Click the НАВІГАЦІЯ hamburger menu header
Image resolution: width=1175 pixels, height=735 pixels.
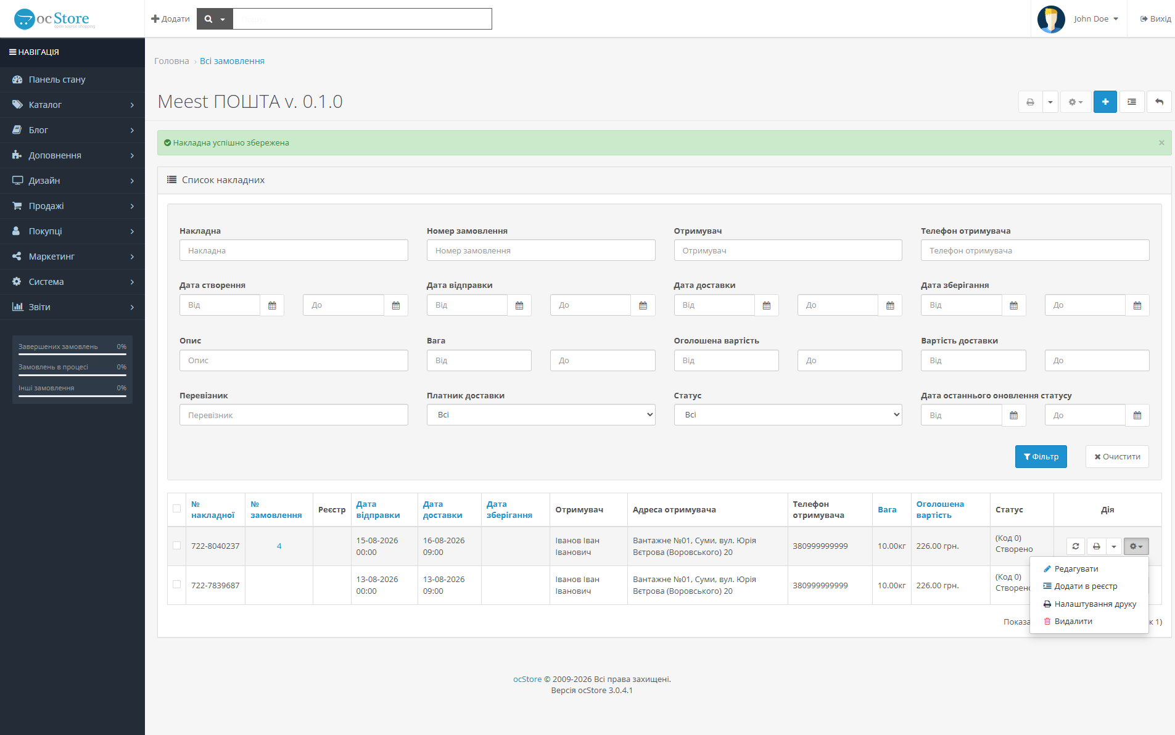point(72,52)
